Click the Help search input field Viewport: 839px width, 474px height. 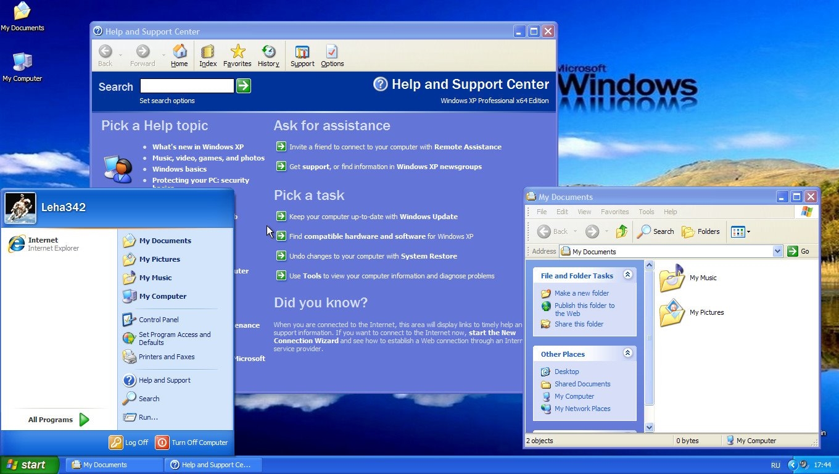(x=187, y=86)
